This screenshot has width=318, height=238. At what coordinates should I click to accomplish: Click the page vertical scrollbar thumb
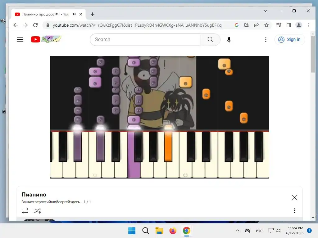click(x=313, y=54)
